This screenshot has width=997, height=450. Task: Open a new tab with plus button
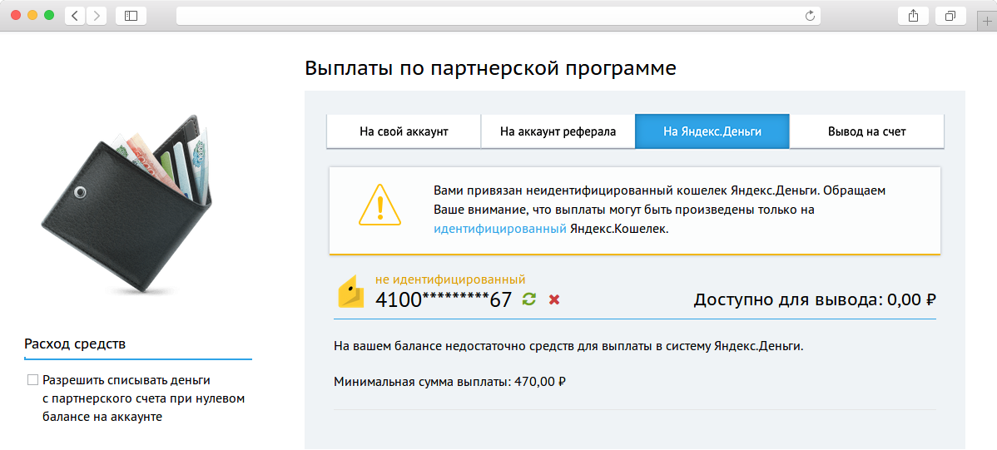(987, 21)
